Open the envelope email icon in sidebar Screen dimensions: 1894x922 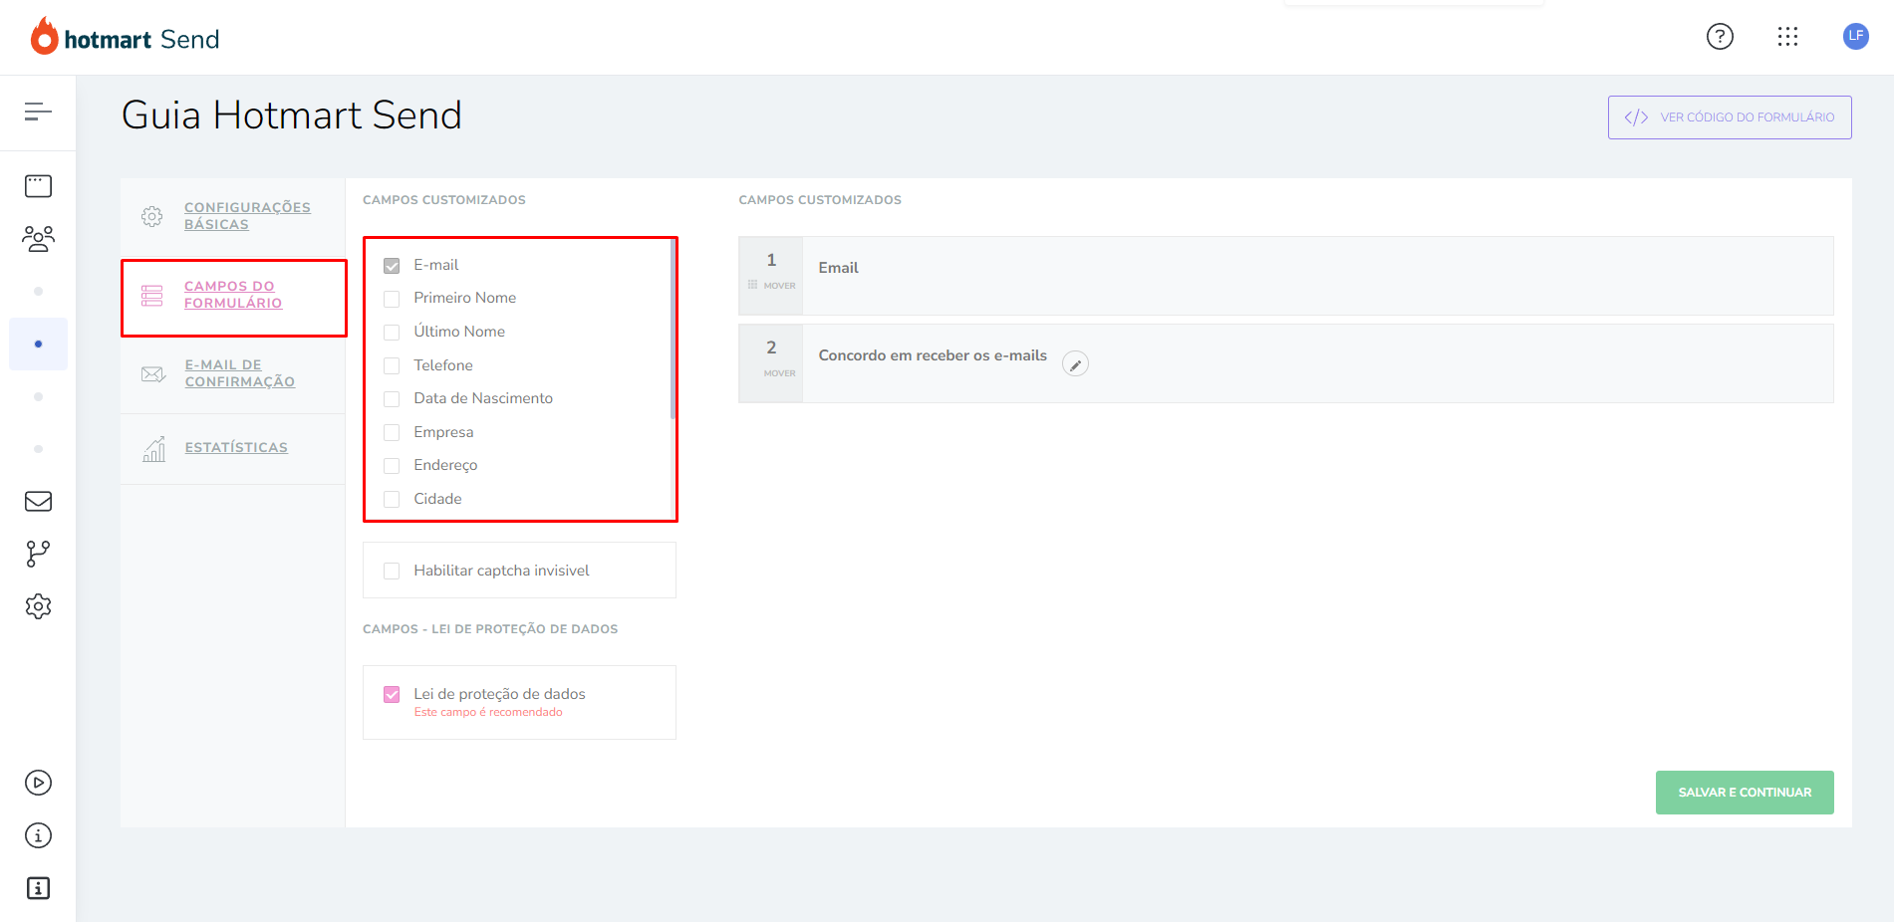[38, 501]
